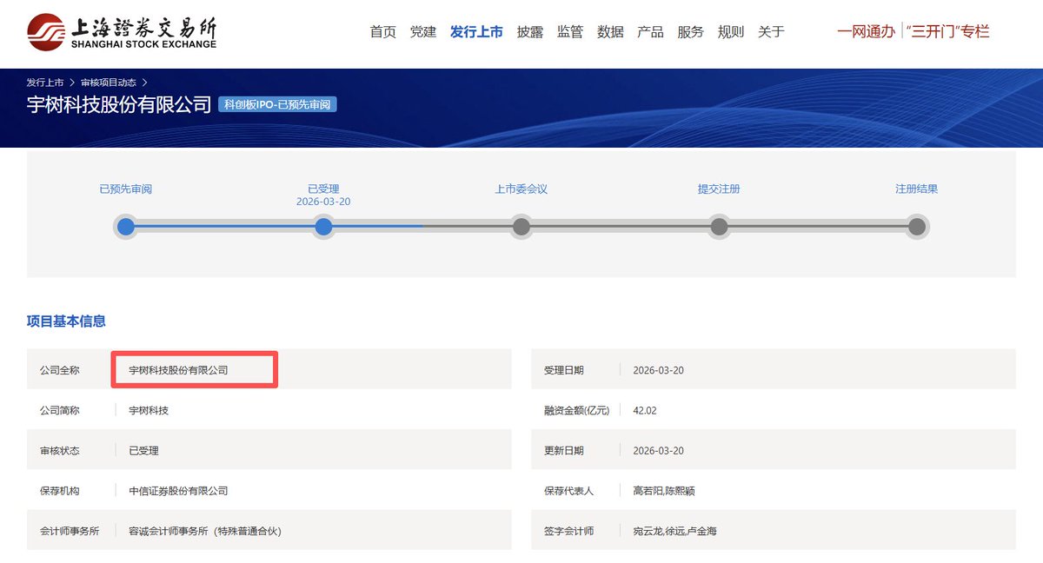Follow the "三开门"专栏 link
Image resolution: width=1043 pixels, height=563 pixels.
947,32
